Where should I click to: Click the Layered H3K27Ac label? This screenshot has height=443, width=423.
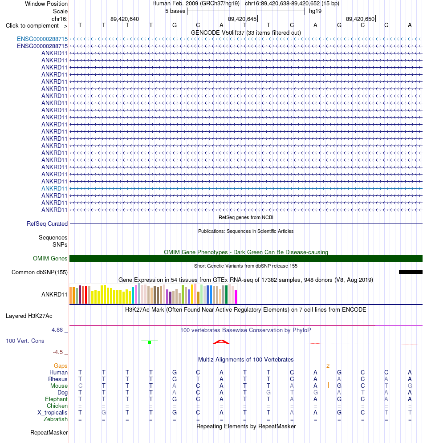pos(29,316)
